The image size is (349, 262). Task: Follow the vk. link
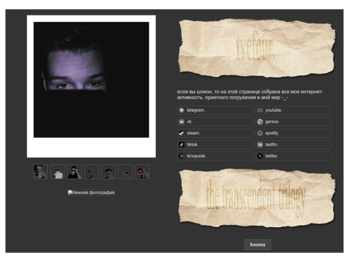(215, 122)
